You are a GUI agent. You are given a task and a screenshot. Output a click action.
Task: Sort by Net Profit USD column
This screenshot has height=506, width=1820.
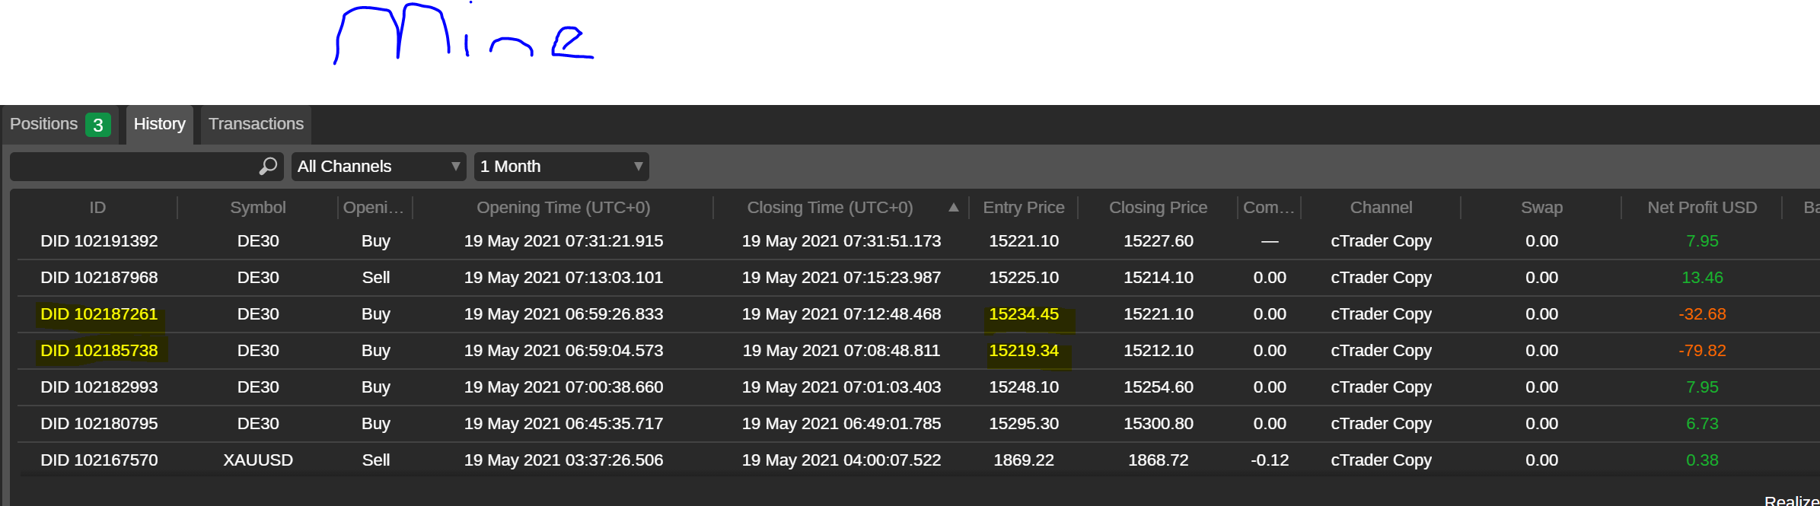point(1701,207)
